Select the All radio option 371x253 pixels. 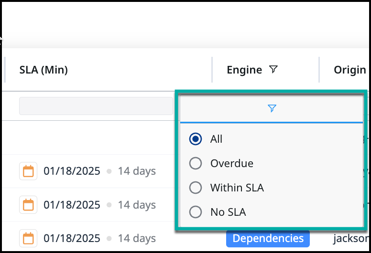196,139
